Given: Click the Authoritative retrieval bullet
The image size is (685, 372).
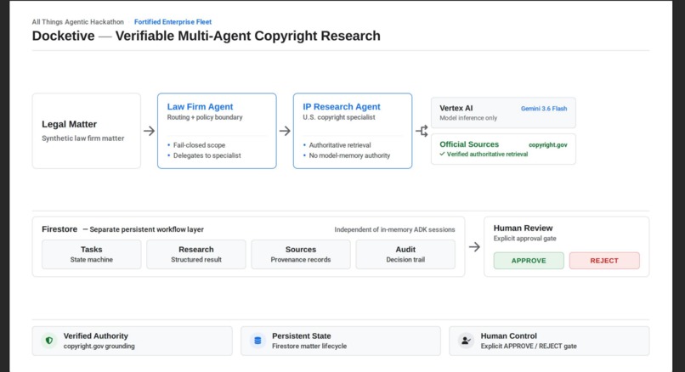Looking at the screenshot, I should coord(340,145).
